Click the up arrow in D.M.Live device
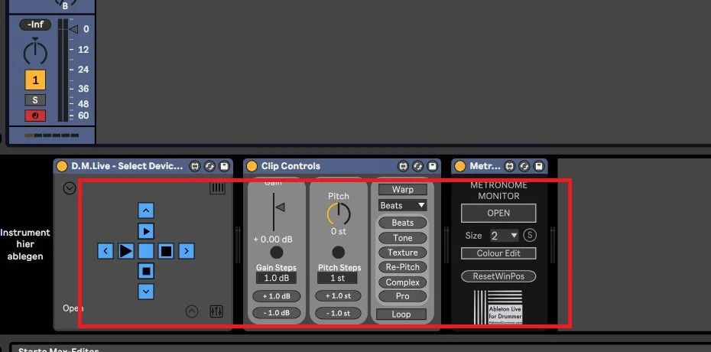The height and width of the screenshot is (352, 711). [x=145, y=210]
